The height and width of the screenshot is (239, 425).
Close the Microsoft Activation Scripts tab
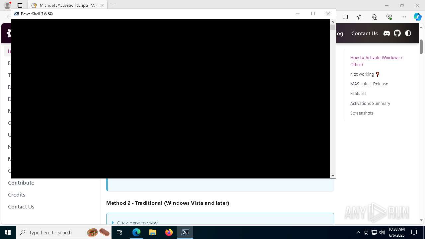click(102, 5)
